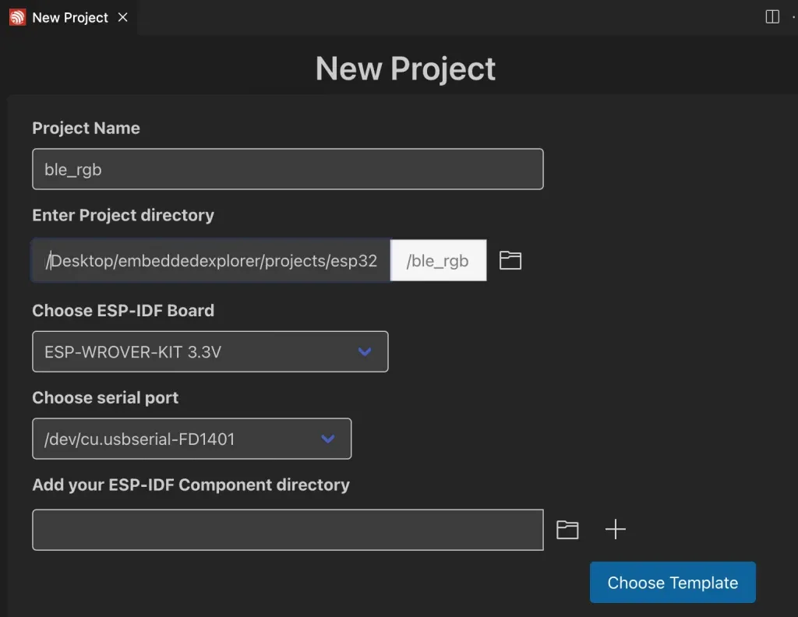The width and height of the screenshot is (798, 617).
Task: Click the folder icon beside project directory
Action: pyautogui.click(x=510, y=260)
